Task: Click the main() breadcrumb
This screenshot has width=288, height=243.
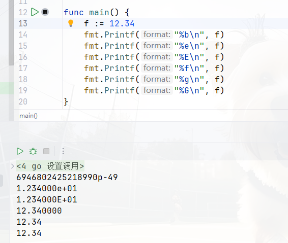Action: coord(28,116)
